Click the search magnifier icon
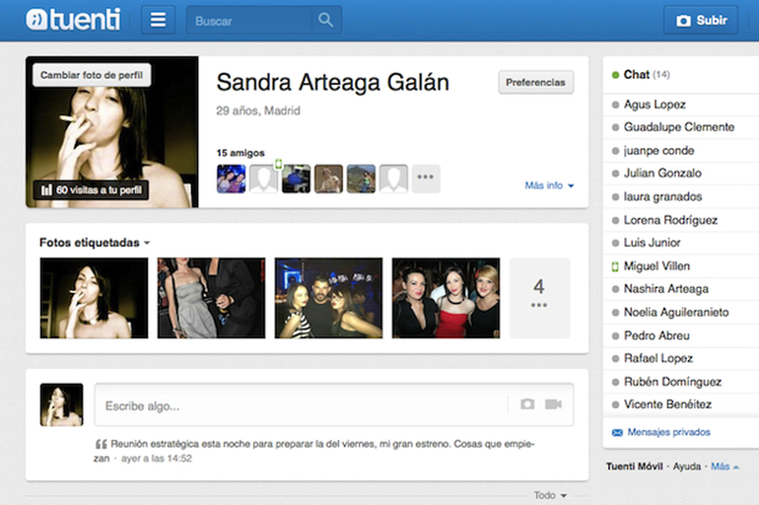The image size is (759, 505). click(x=324, y=20)
